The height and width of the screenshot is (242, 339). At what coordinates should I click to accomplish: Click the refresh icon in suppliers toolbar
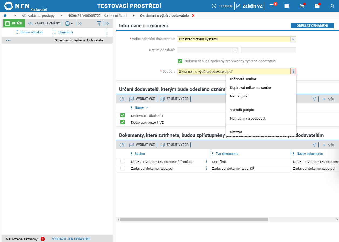(x=122, y=99)
